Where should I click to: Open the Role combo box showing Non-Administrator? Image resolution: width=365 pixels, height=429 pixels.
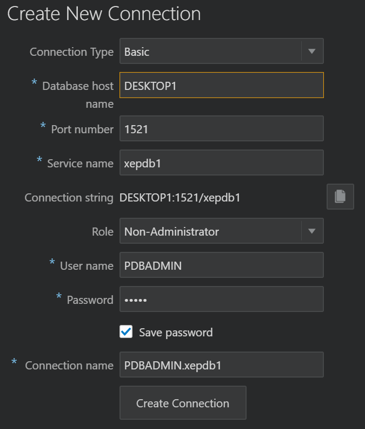coord(210,232)
